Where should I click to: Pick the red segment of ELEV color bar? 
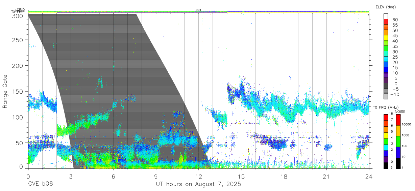point(386,22)
